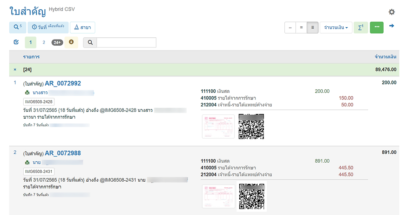Open the AR_0072992 voucher link

pos(62,84)
